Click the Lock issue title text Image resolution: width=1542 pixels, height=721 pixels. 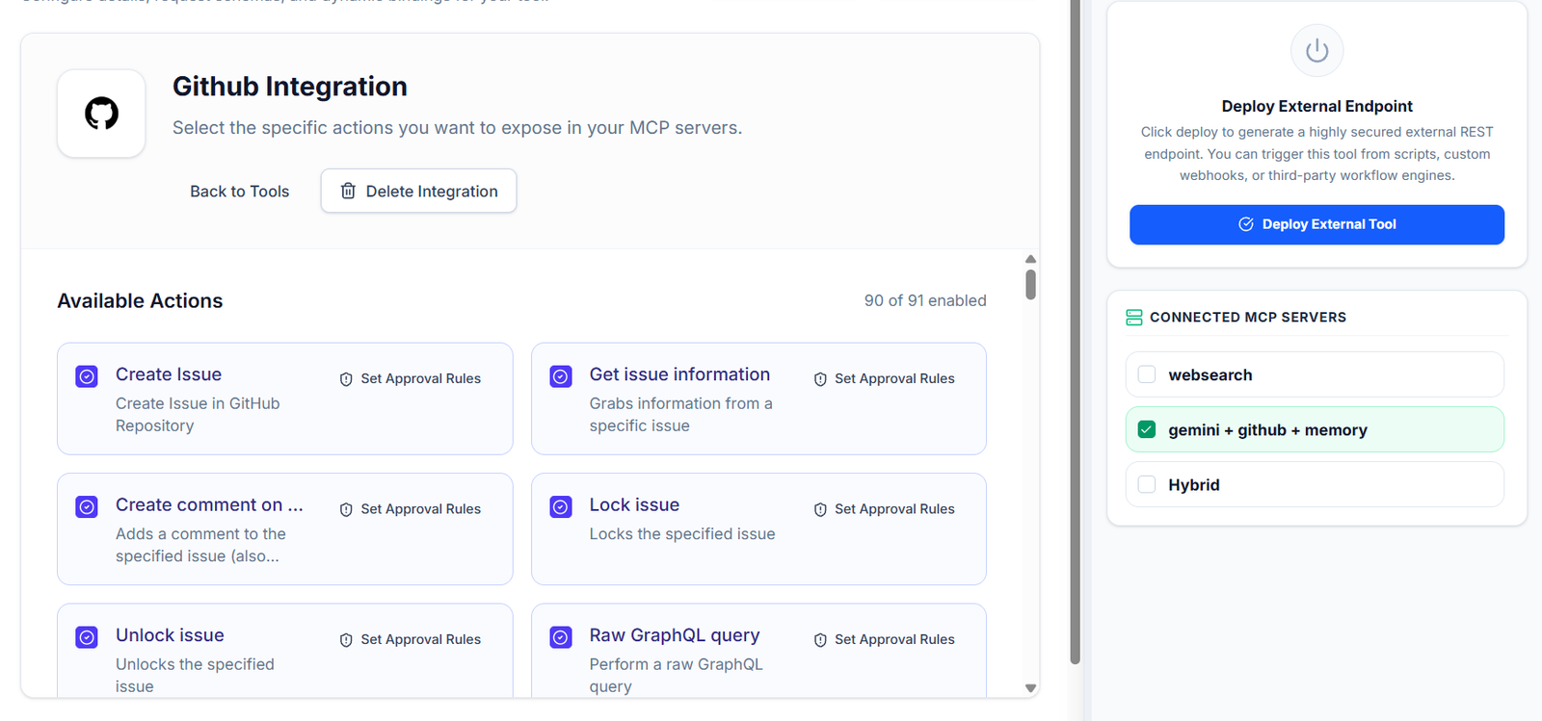click(634, 504)
